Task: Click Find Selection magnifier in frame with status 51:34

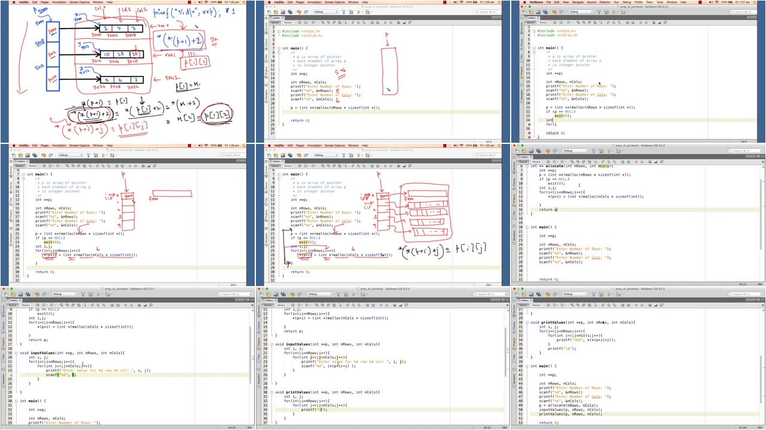Action: (x=572, y=305)
